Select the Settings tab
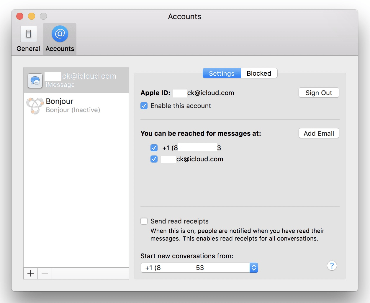The width and height of the screenshot is (370, 303). click(x=222, y=73)
